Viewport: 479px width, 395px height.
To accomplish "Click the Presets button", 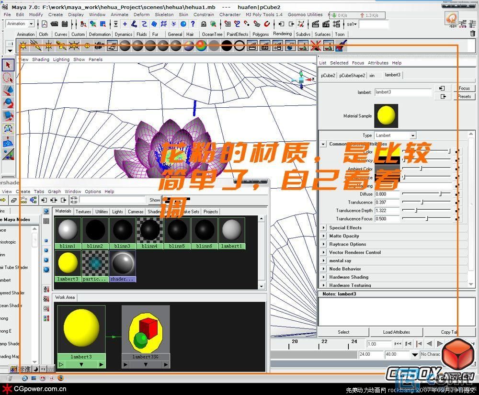I will point(464,96).
